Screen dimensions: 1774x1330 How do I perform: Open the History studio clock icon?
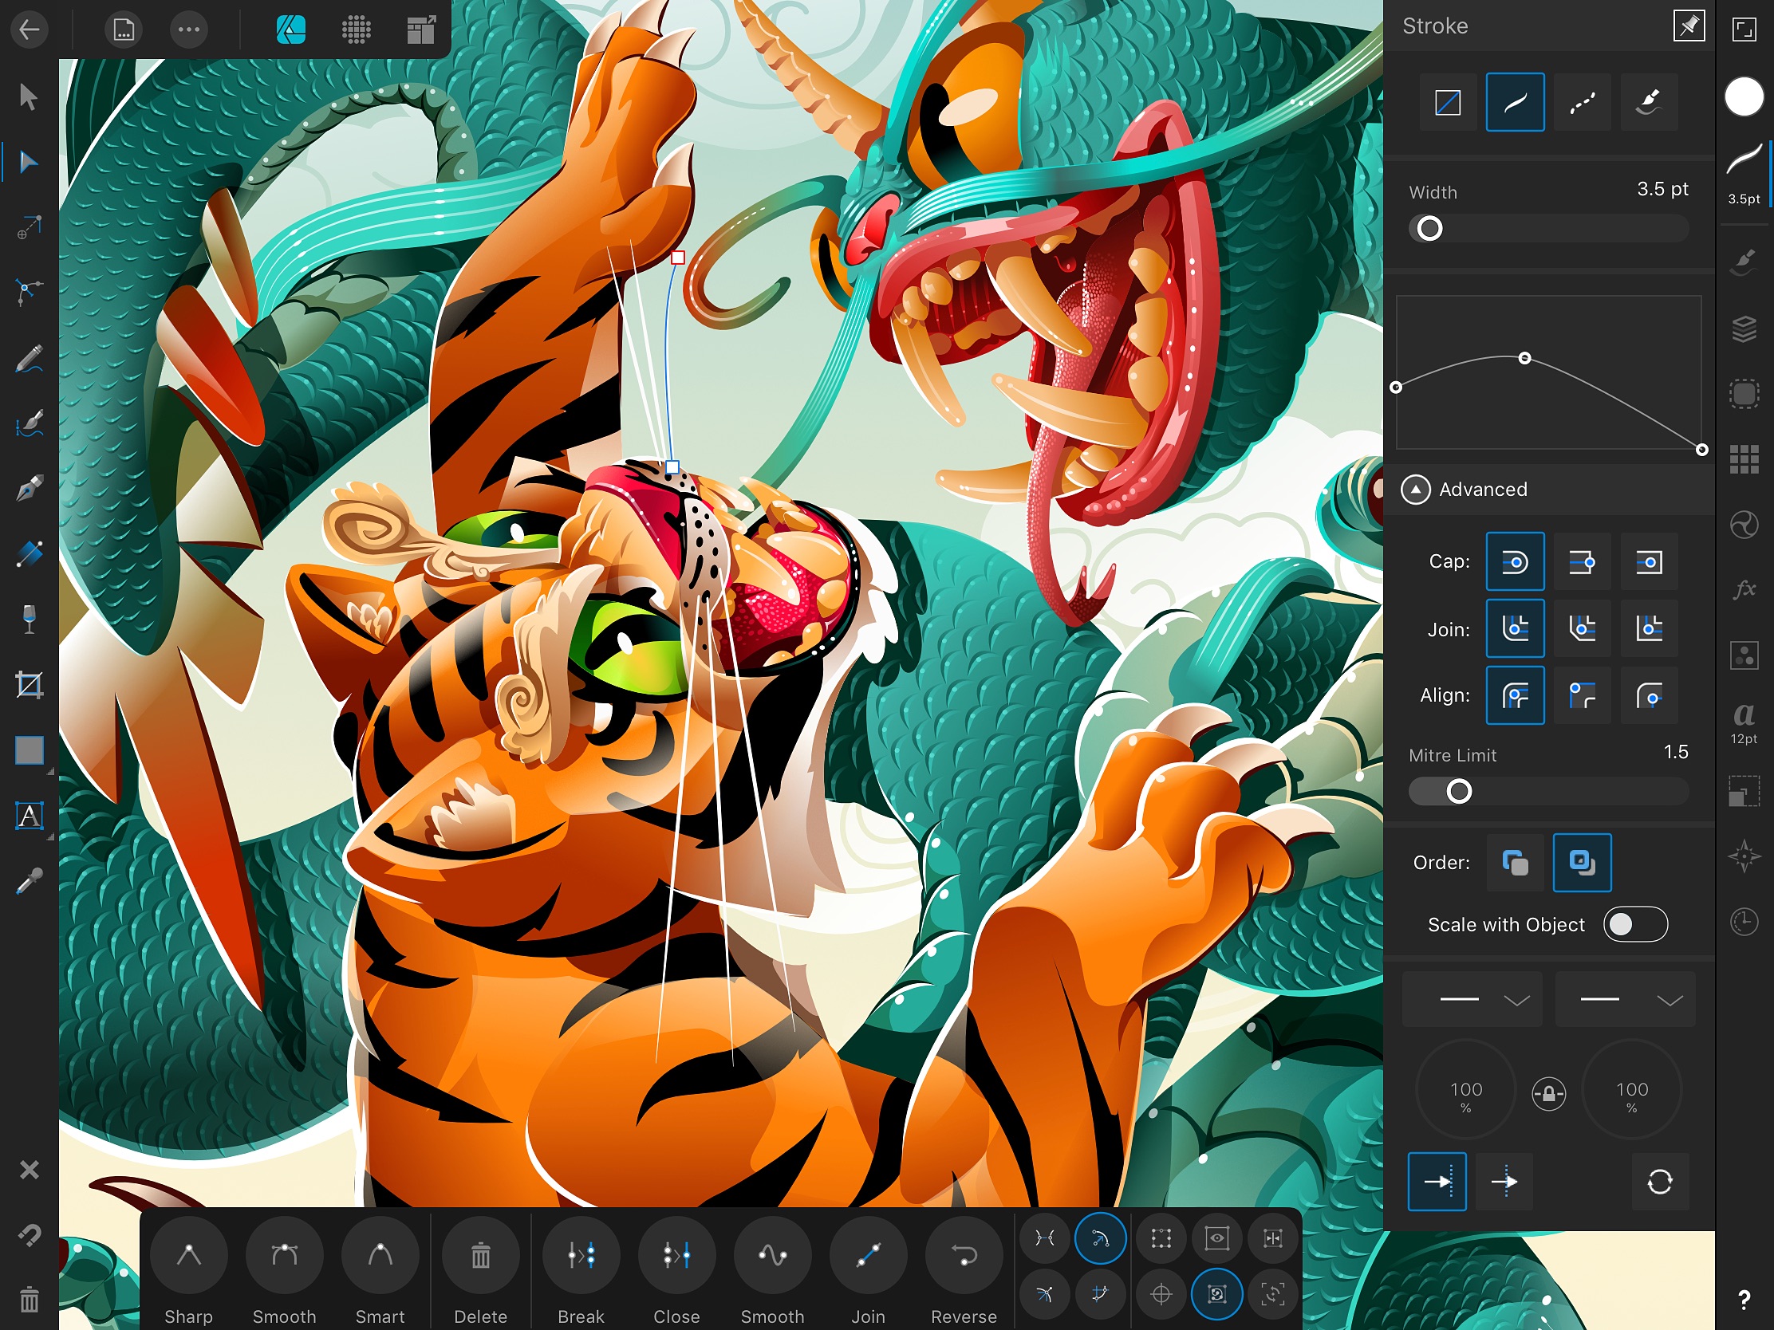[x=1744, y=922]
